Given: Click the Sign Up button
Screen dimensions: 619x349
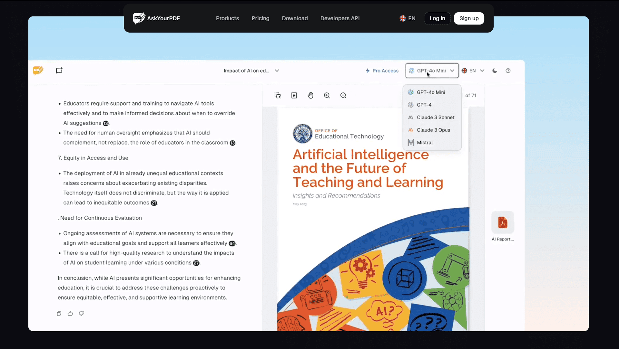Looking at the screenshot, I should [468, 18].
